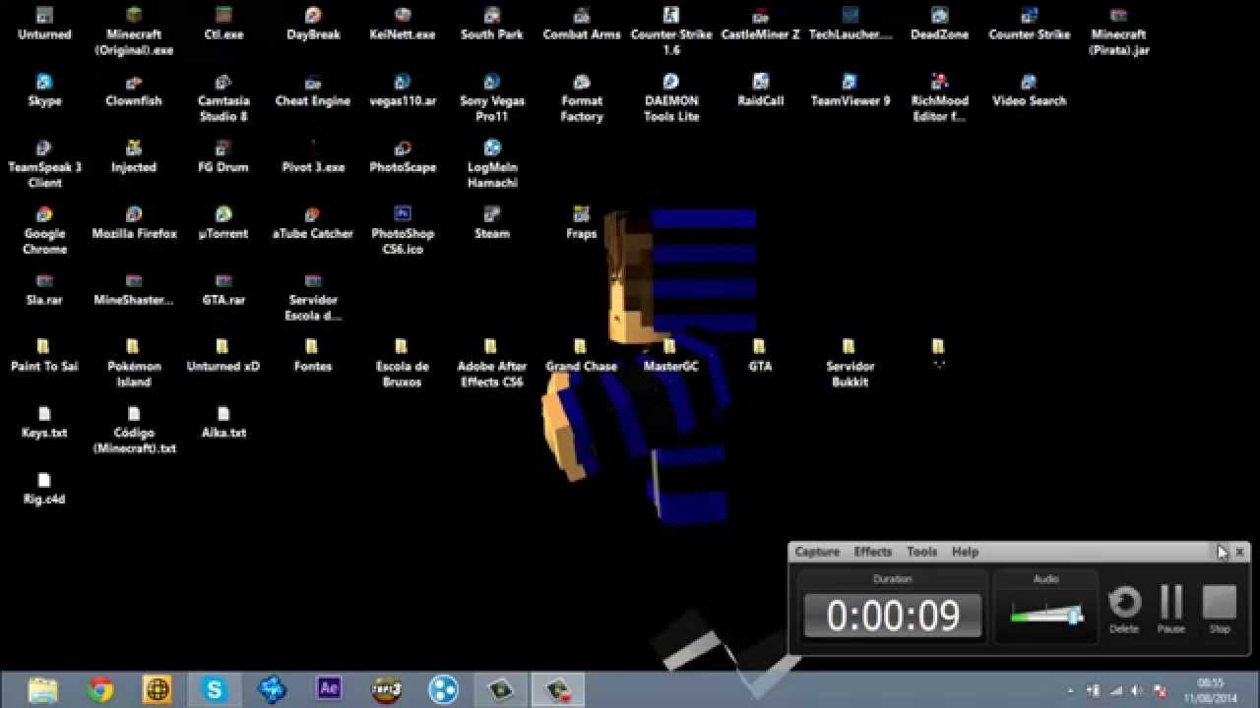Open the Combat Arms shortcut
The width and height of the screenshot is (1260, 708).
(x=582, y=25)
